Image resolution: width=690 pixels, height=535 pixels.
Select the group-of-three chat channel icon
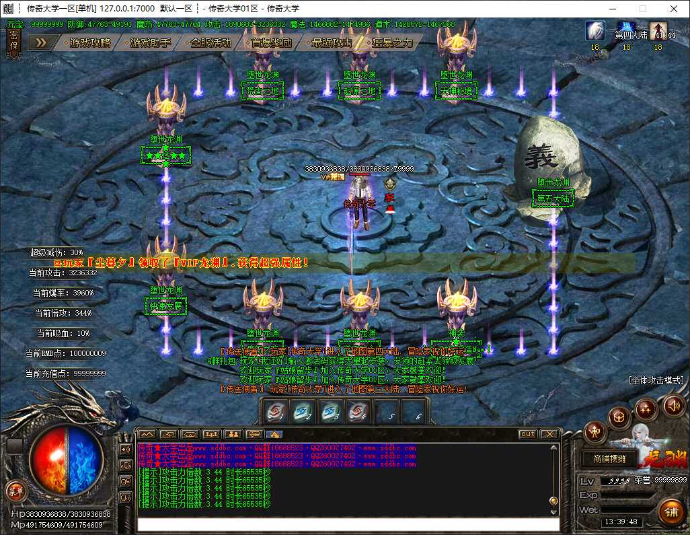211,435
